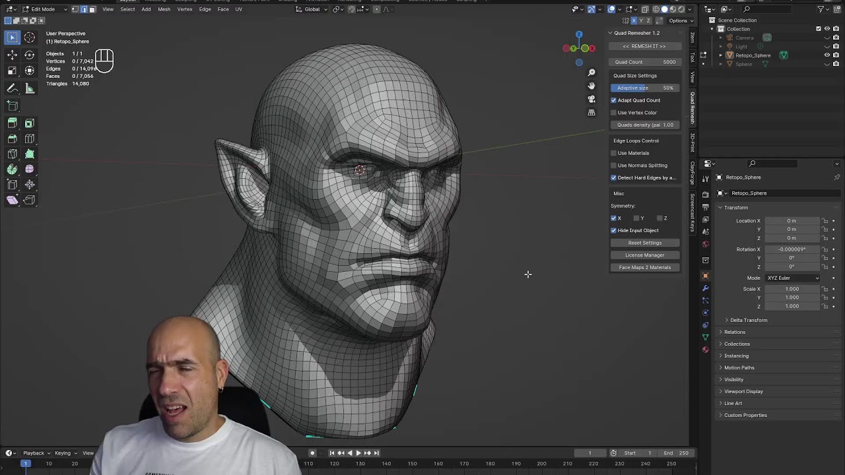This screenshot has height=475, width=845.
Task: Adjust the Adaptive size slider
Action: tap(644, 88)
